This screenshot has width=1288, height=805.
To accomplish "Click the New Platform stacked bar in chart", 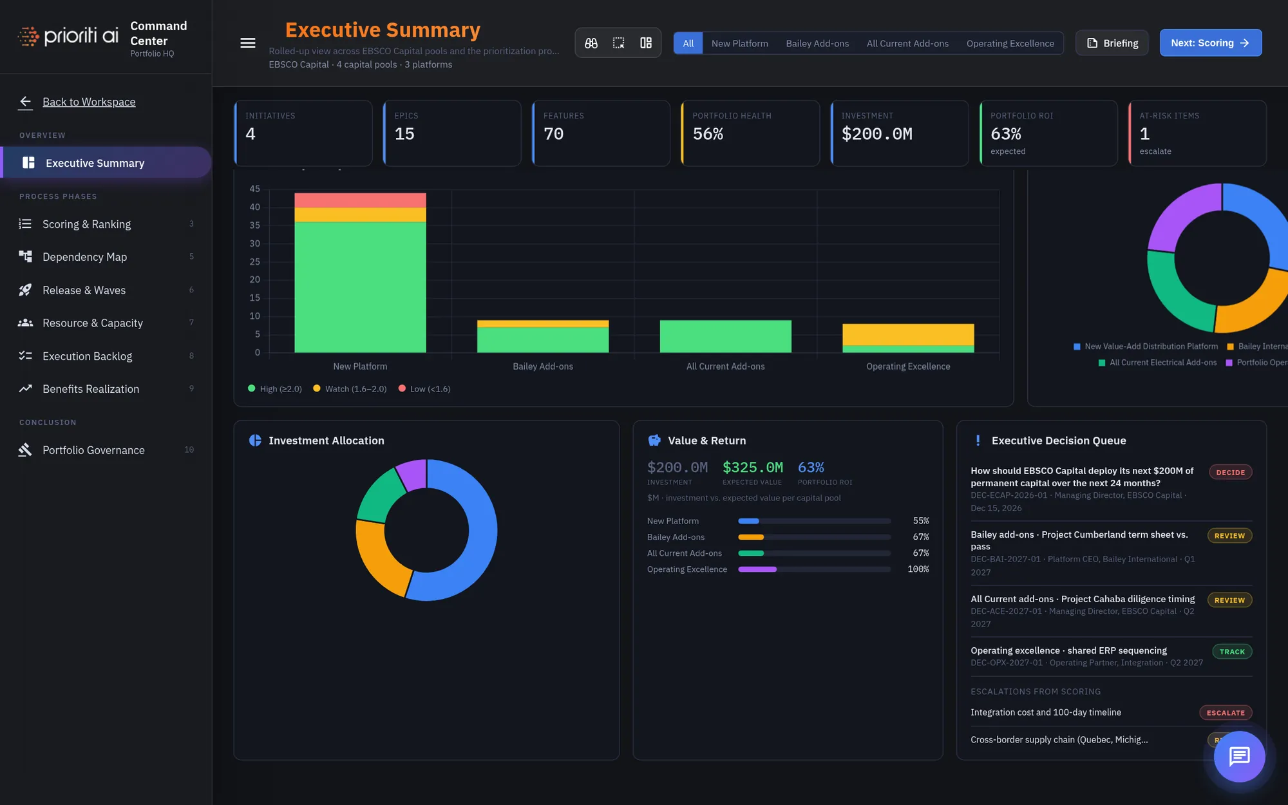I will coord(360,272).
